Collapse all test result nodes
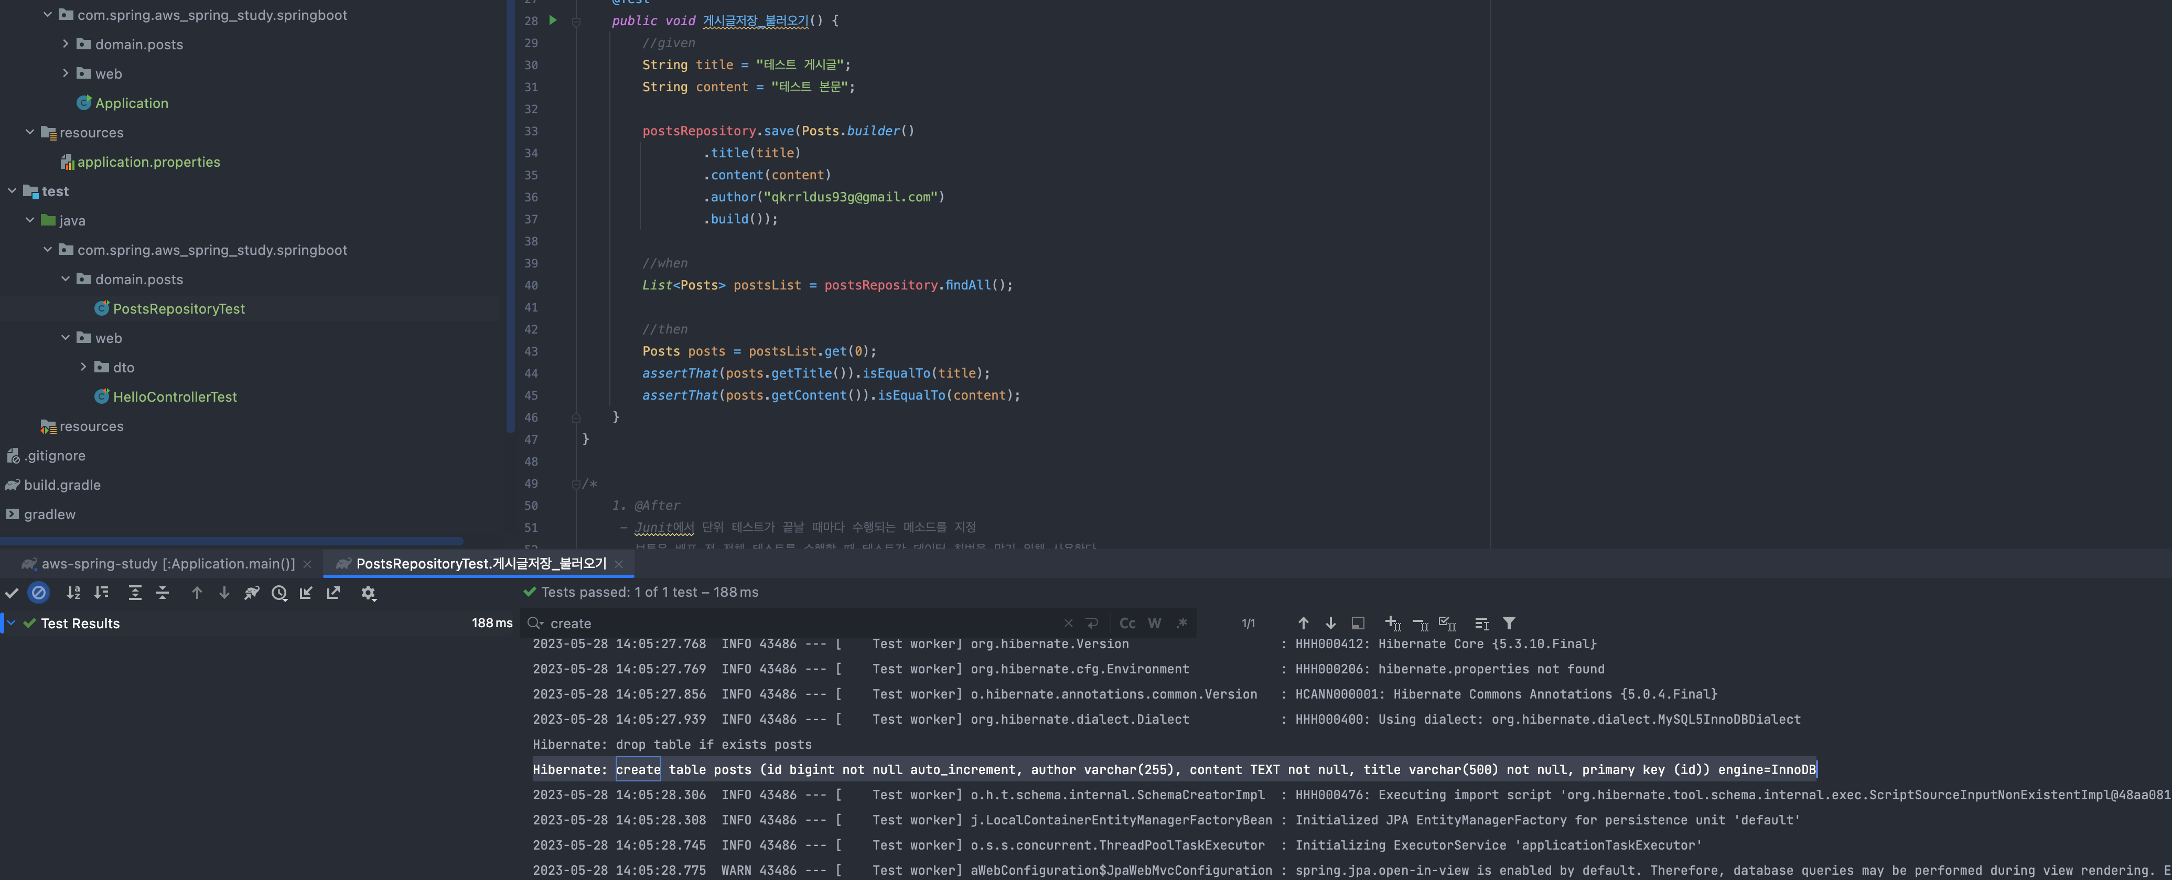The width and height of the screenshot is (2172, 880). pos(163,594)
